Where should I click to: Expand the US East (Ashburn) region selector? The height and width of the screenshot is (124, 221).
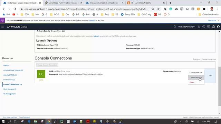coord(186,27)
